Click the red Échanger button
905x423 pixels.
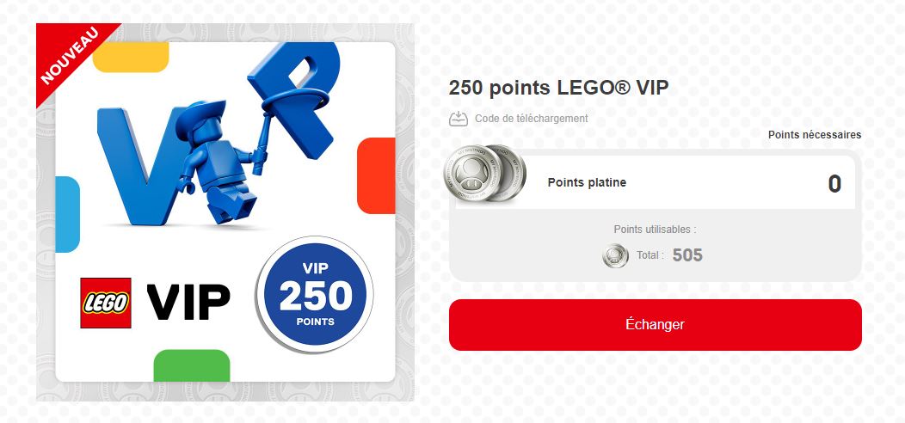(x=655, y=324)
